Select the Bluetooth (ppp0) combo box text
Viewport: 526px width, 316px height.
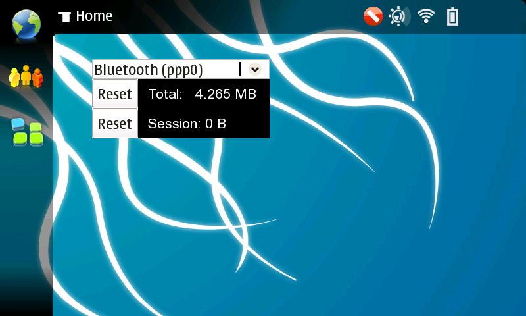pyautogui.click(x=149, y=70)
